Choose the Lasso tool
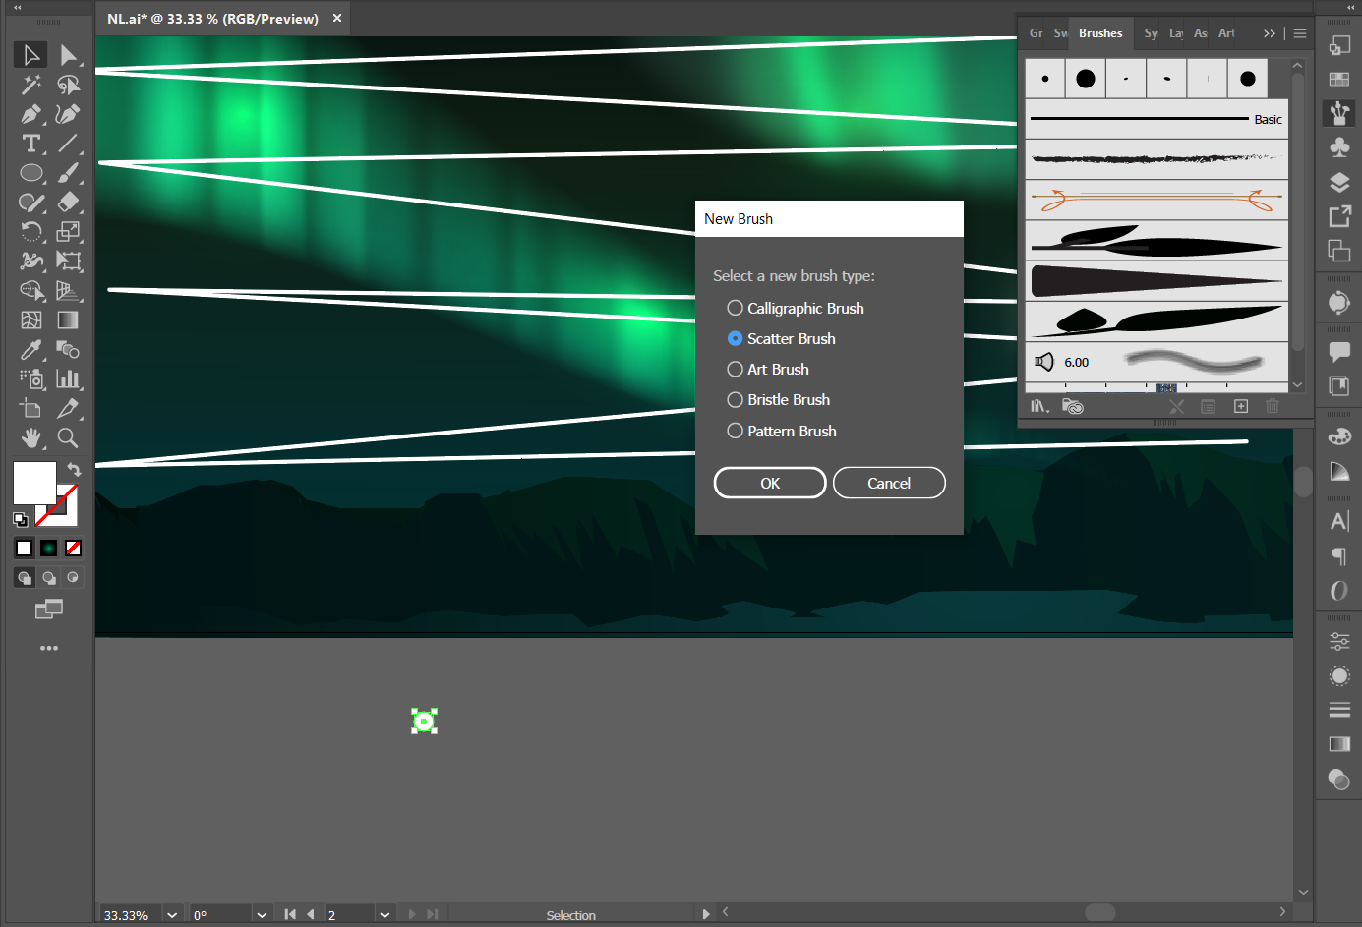Screen dimensions: 1362x927 [68, 85]
